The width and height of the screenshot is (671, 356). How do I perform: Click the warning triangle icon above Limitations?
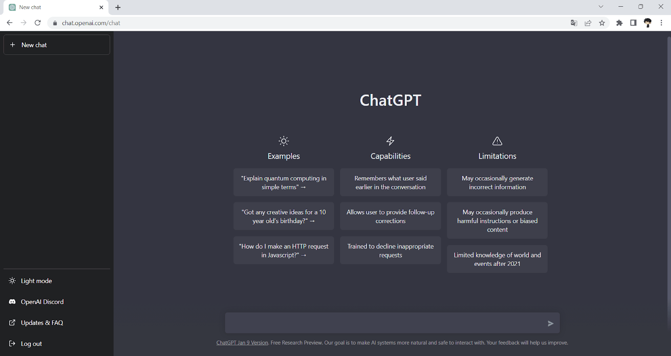497,141
